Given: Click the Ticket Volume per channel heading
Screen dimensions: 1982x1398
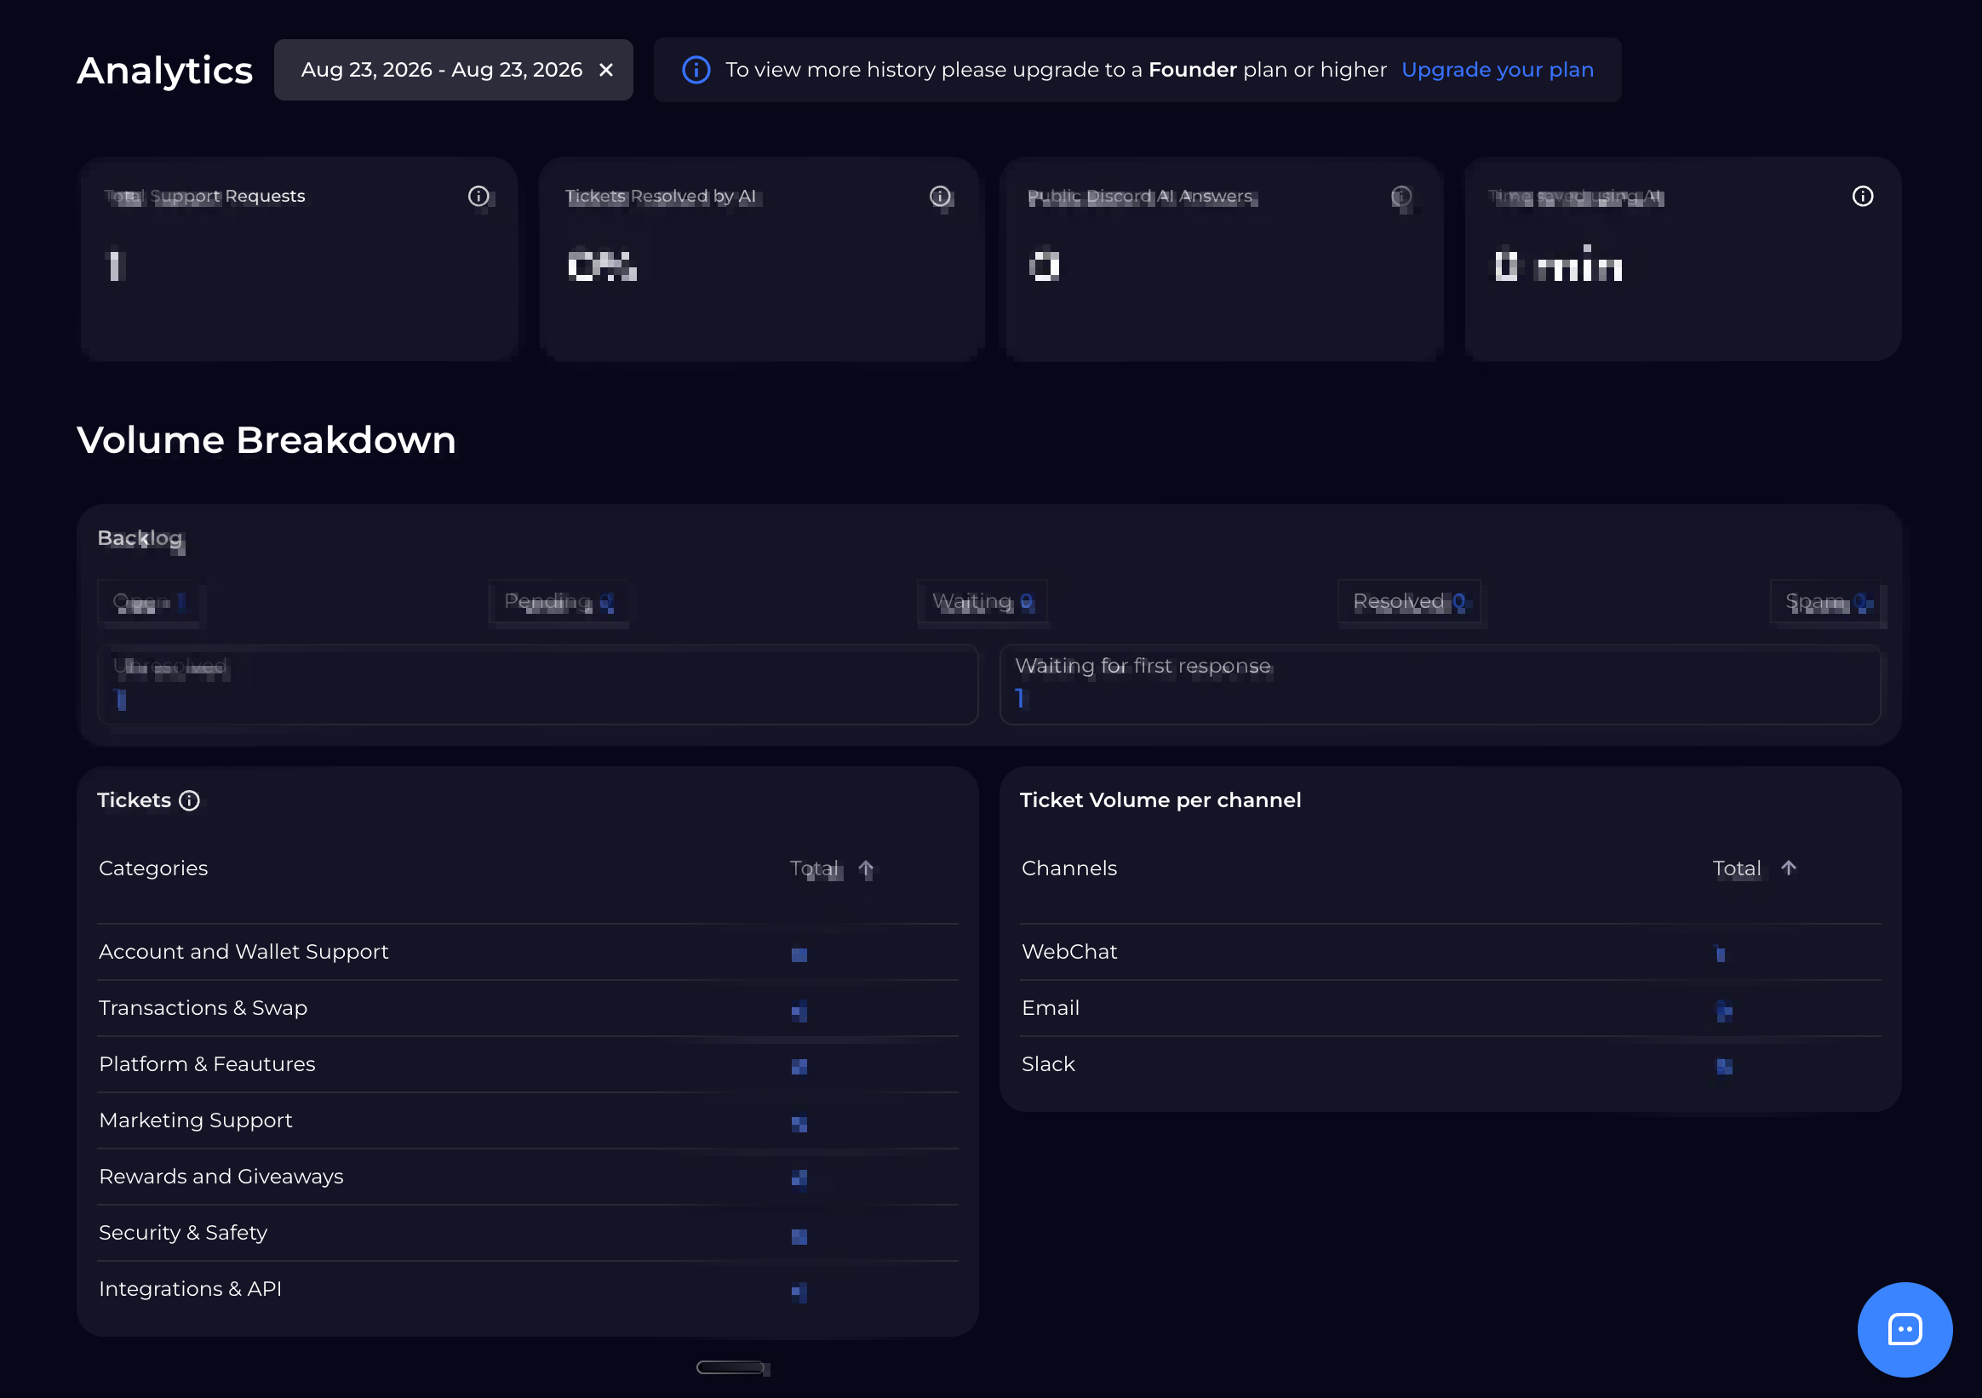Looking at the screenshot, I should [1160, 800].
